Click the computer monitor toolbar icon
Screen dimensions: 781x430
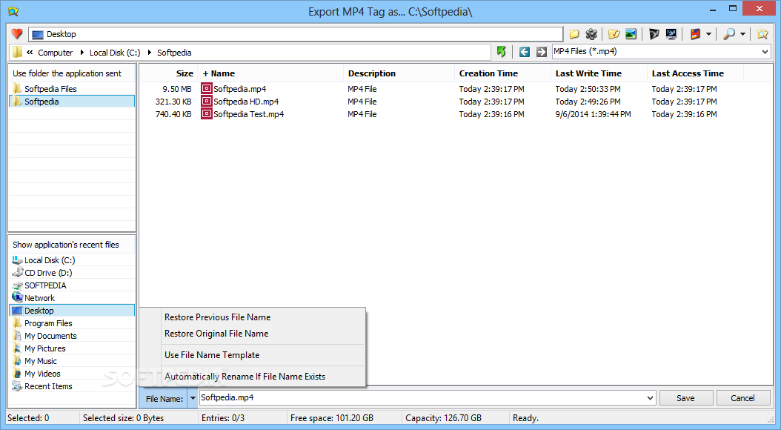[671, 34]
